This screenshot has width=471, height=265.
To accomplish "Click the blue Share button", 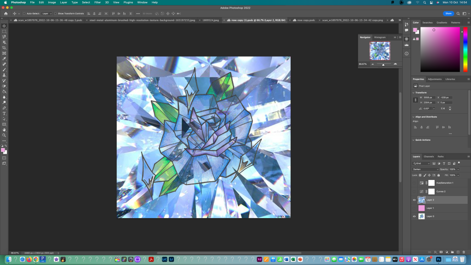I will [x=448, y=14].
